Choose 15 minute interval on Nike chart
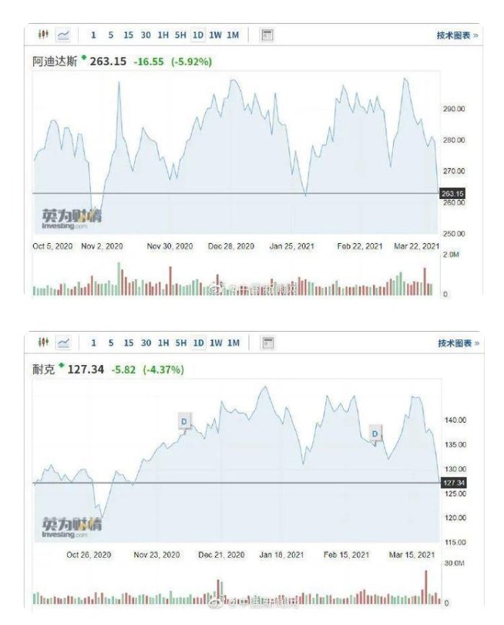504x625 pixels. point(128,343)
